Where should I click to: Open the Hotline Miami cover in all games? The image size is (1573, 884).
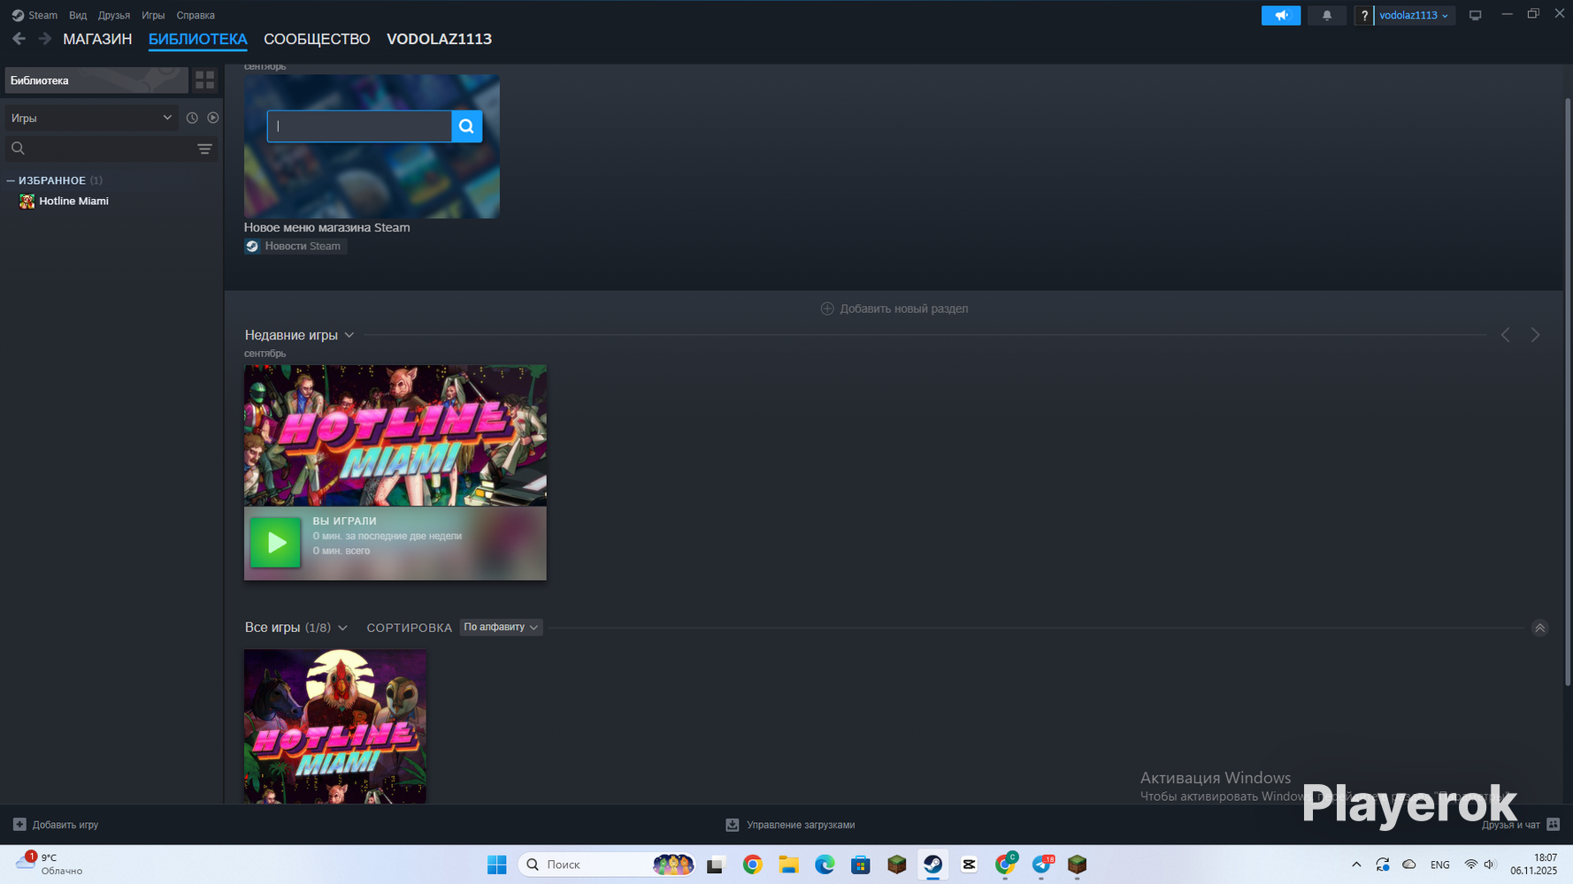335,727
